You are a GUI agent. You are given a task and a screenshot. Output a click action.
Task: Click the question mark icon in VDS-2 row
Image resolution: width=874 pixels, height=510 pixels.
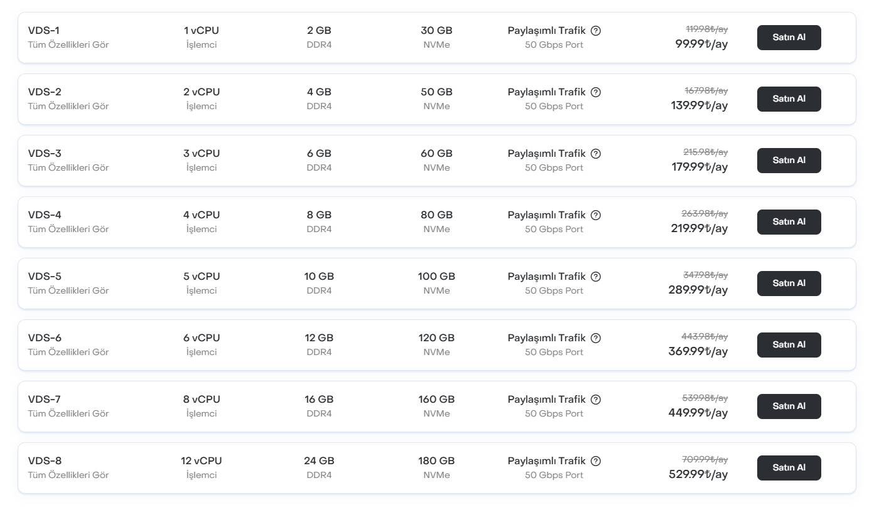coord(596,92)
